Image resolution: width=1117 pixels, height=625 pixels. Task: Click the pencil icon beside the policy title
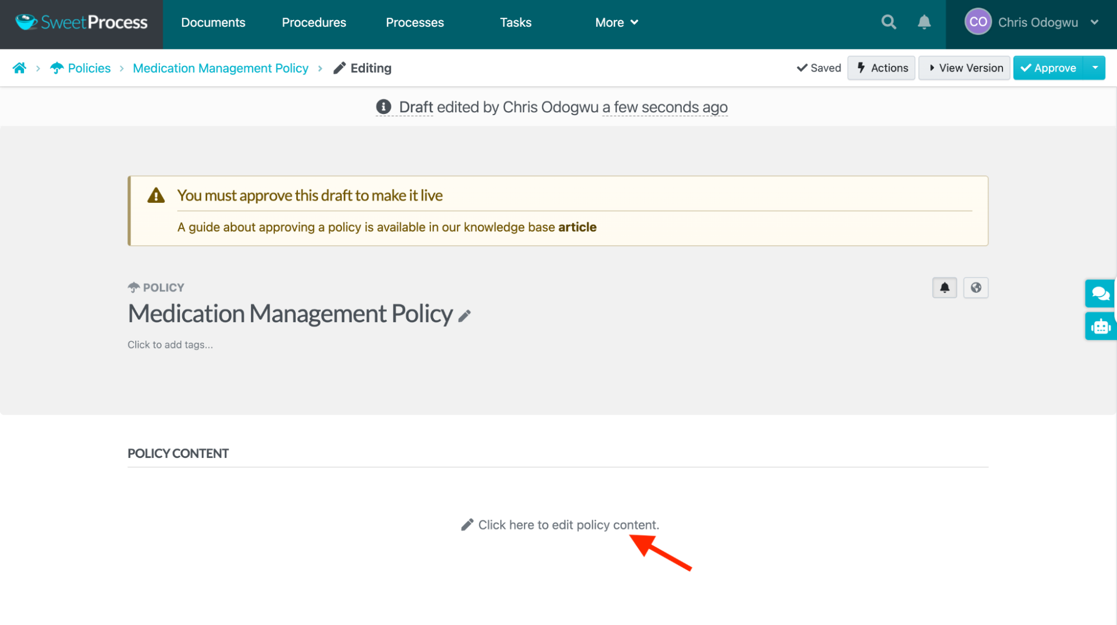coord(464,316)
